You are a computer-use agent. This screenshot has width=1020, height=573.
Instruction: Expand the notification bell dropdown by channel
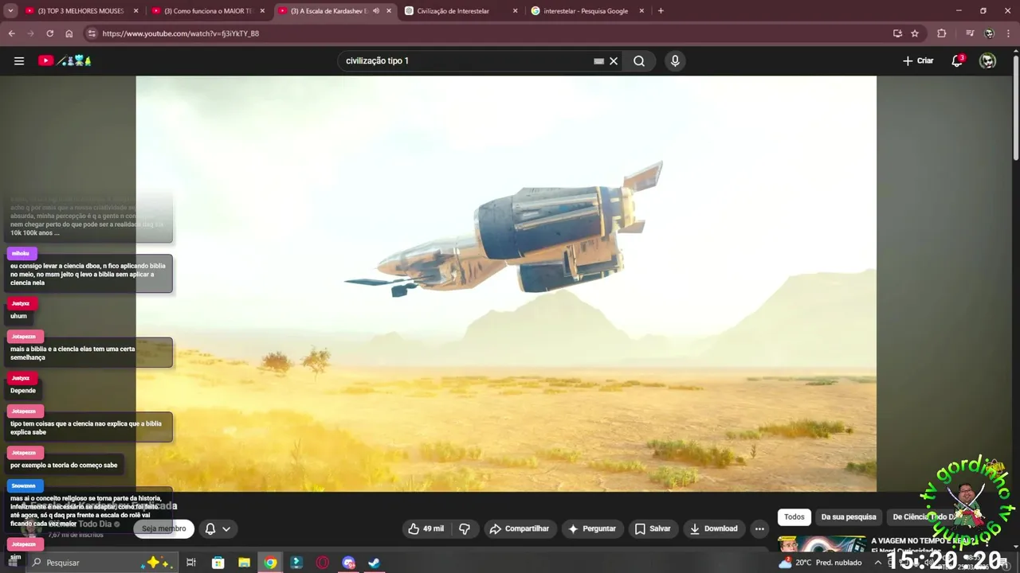pos(218,528)
